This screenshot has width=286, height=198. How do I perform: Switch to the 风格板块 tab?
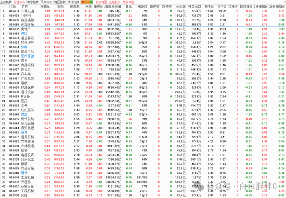(46, 2)
